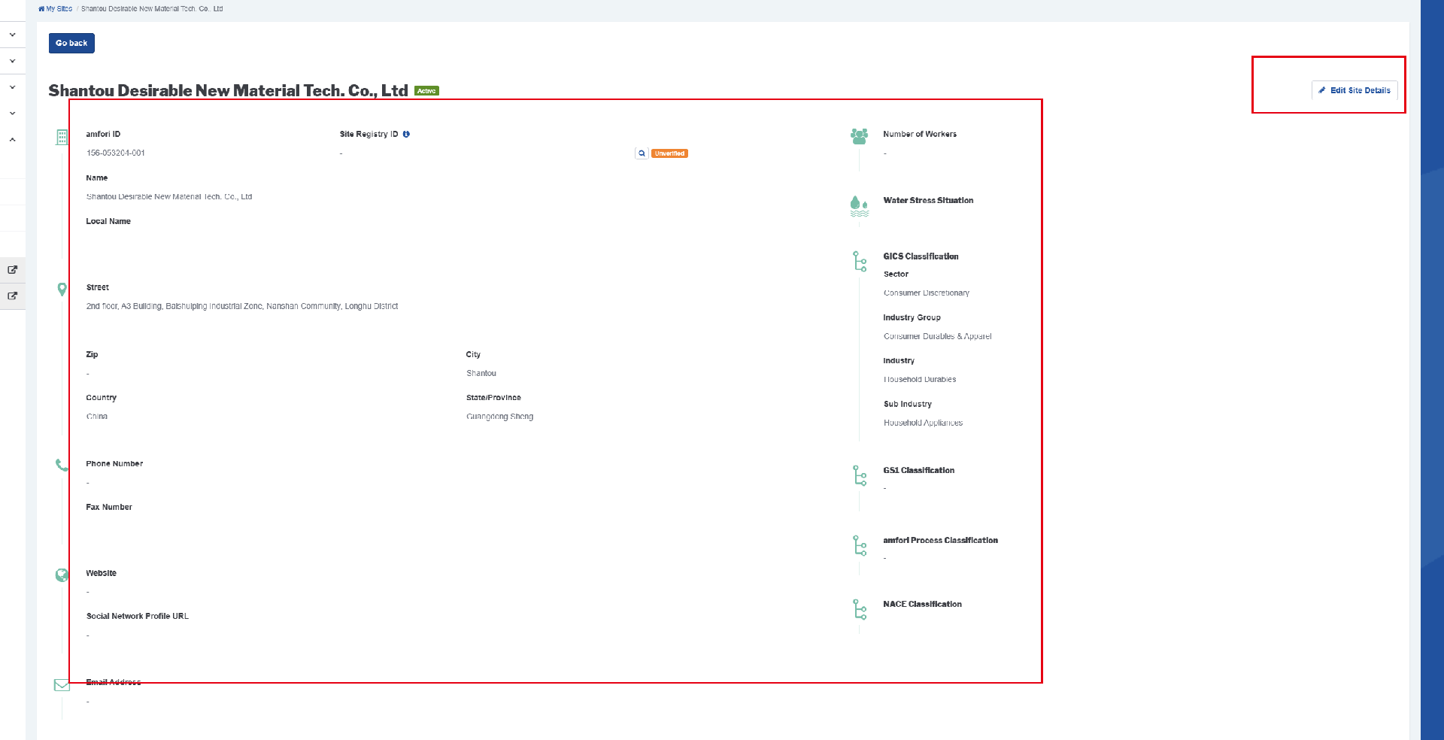Open Edit Site Details
The image size is (1444, 740).
[1355, 90]
